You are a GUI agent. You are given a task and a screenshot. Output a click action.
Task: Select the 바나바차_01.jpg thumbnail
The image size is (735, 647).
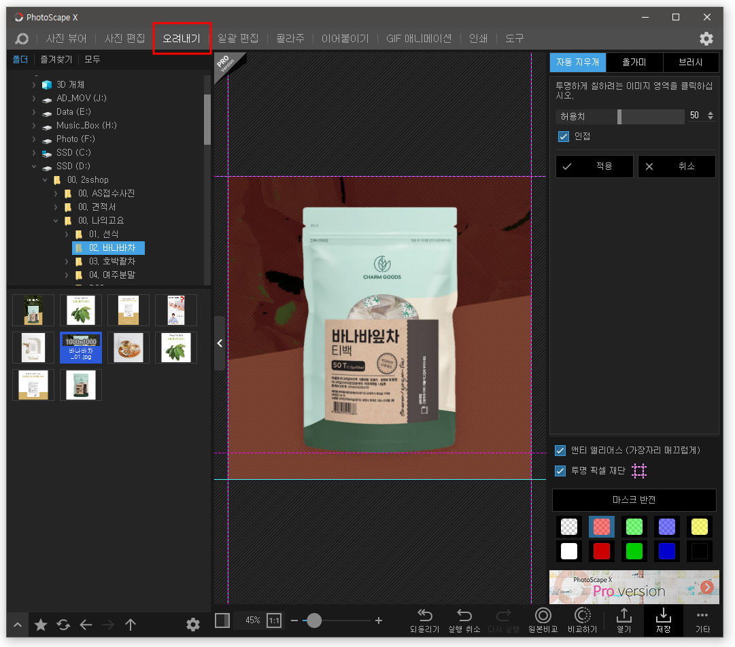pos(81,348)
